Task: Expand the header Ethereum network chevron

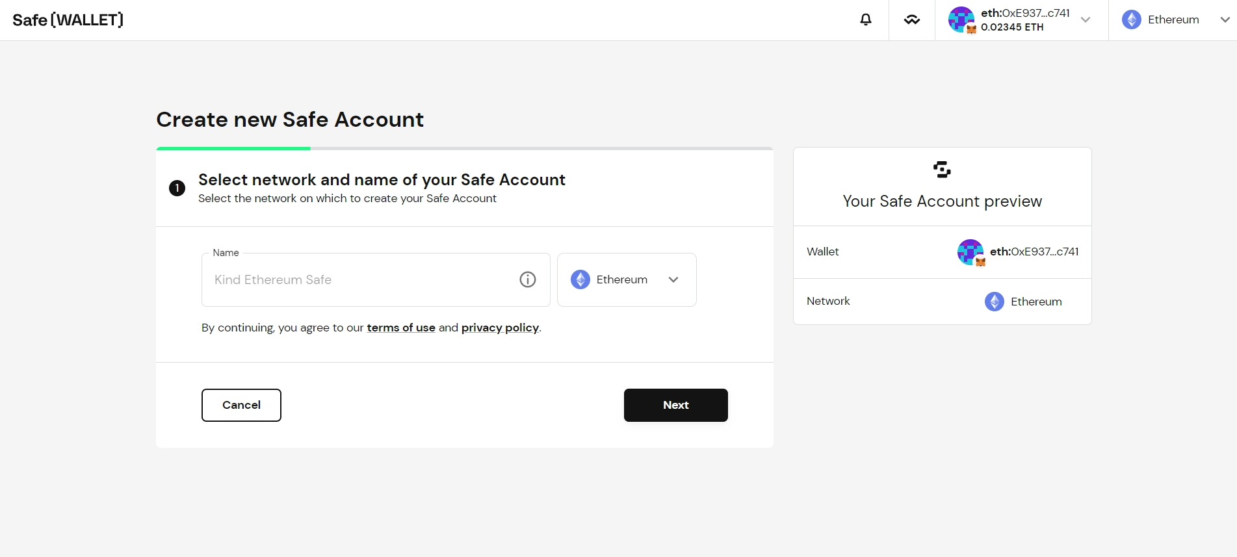Action: click(x=1225, y=19)
